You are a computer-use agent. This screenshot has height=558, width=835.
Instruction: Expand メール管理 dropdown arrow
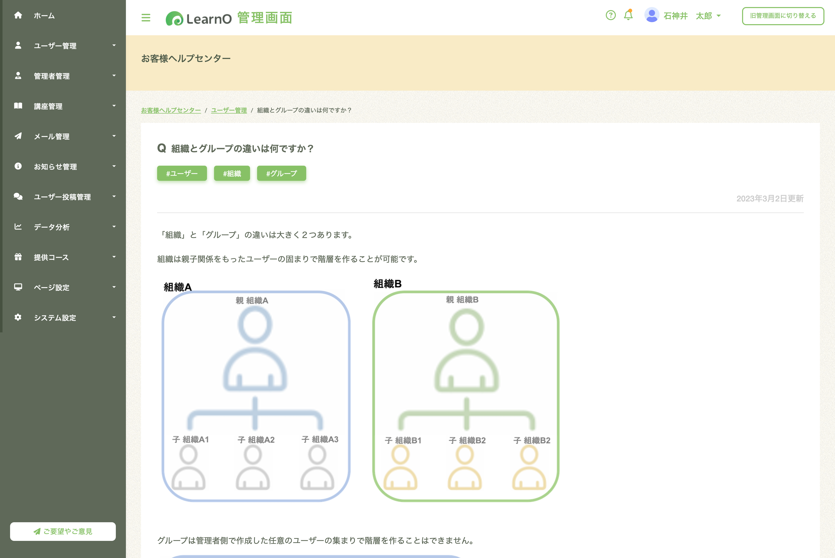pos(114,136)
